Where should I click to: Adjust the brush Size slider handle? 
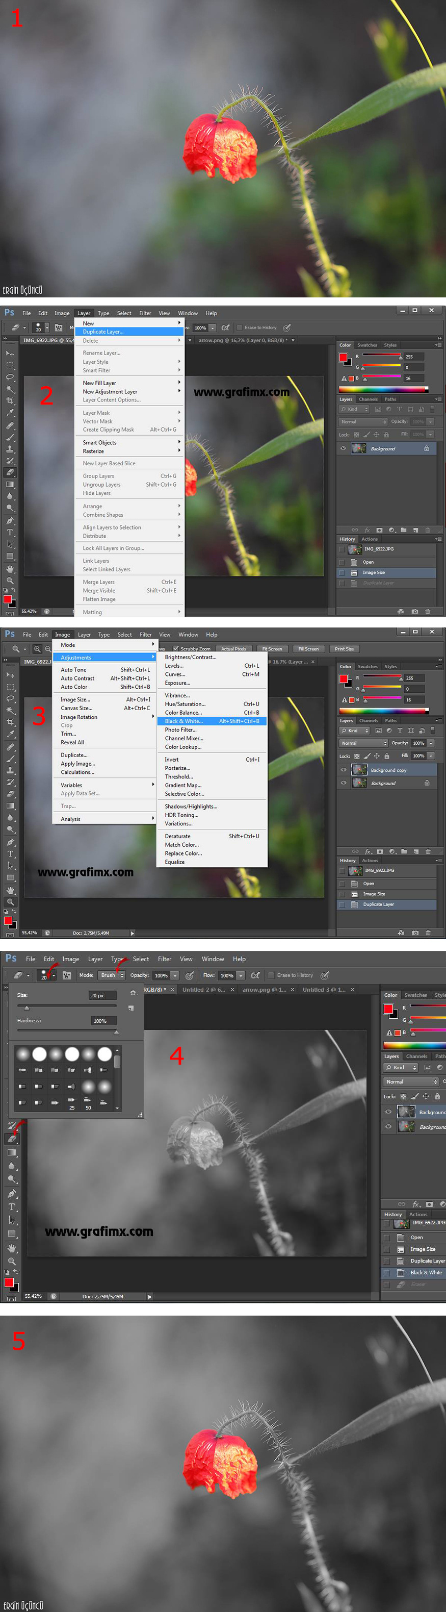(x=27, y=1008)
